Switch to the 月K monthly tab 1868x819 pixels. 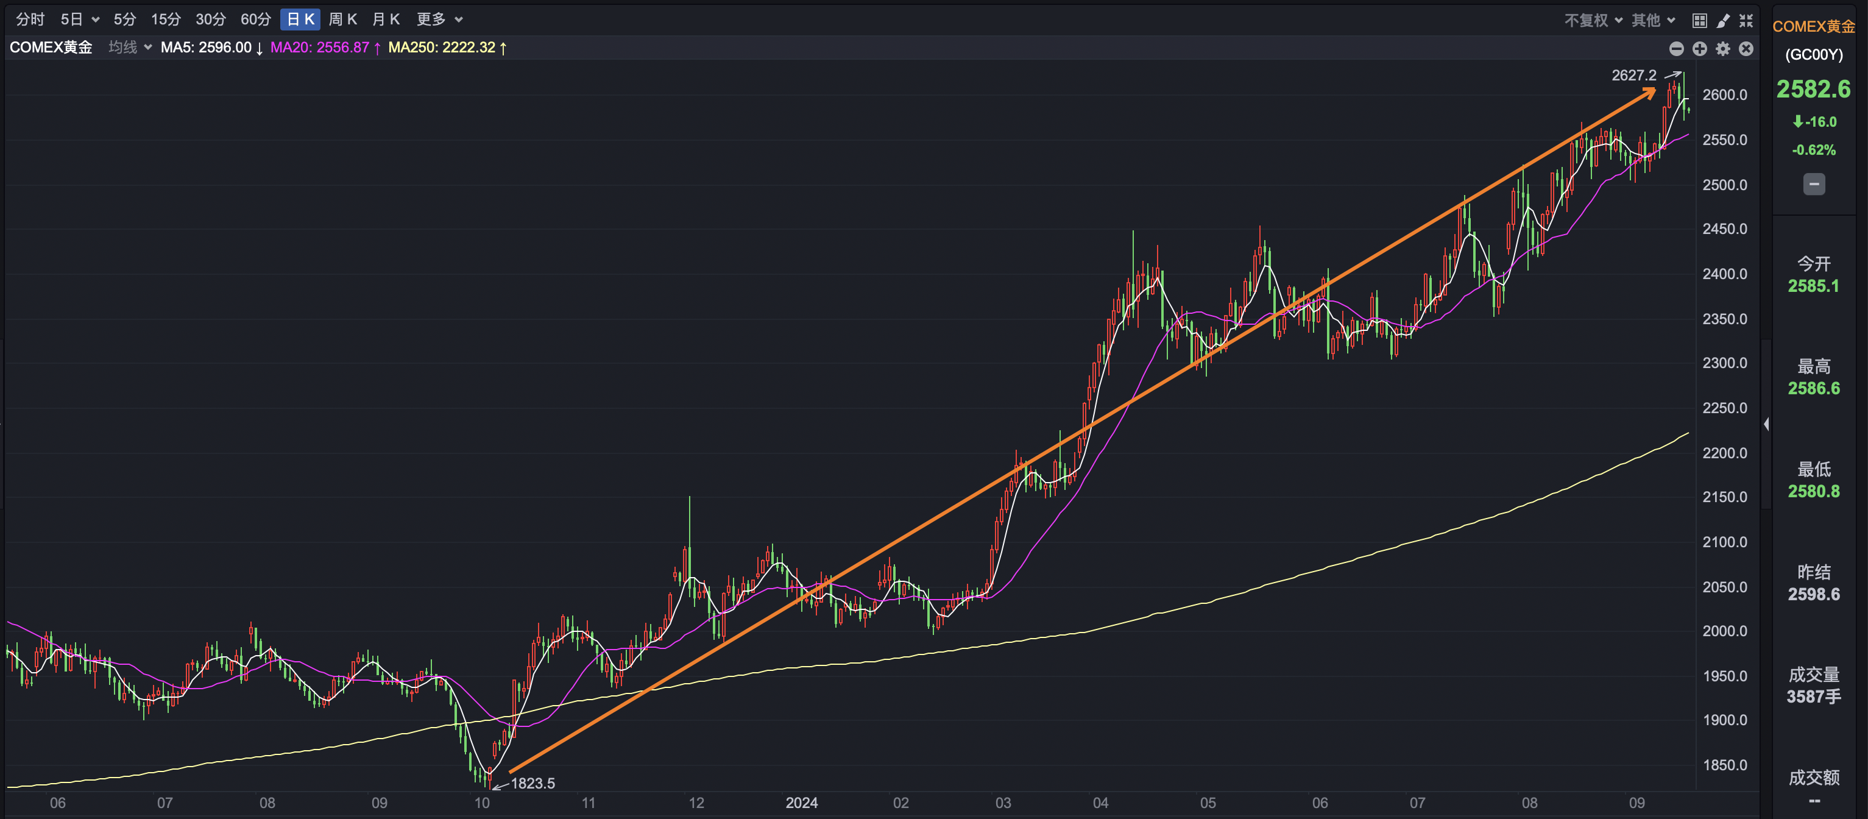point(385,19)
